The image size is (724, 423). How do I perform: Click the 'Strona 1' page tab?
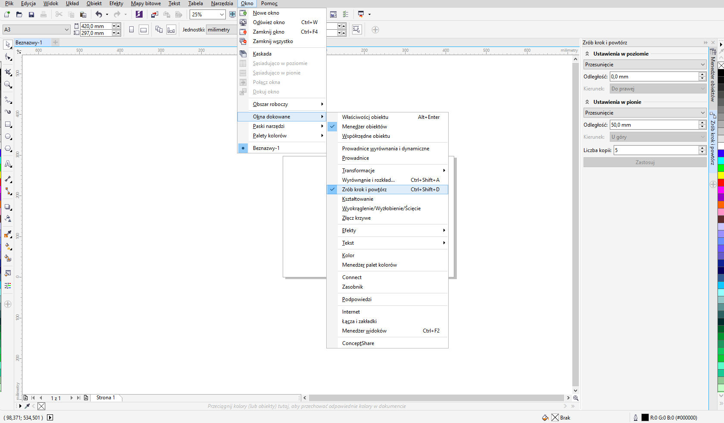pos(106,398)
